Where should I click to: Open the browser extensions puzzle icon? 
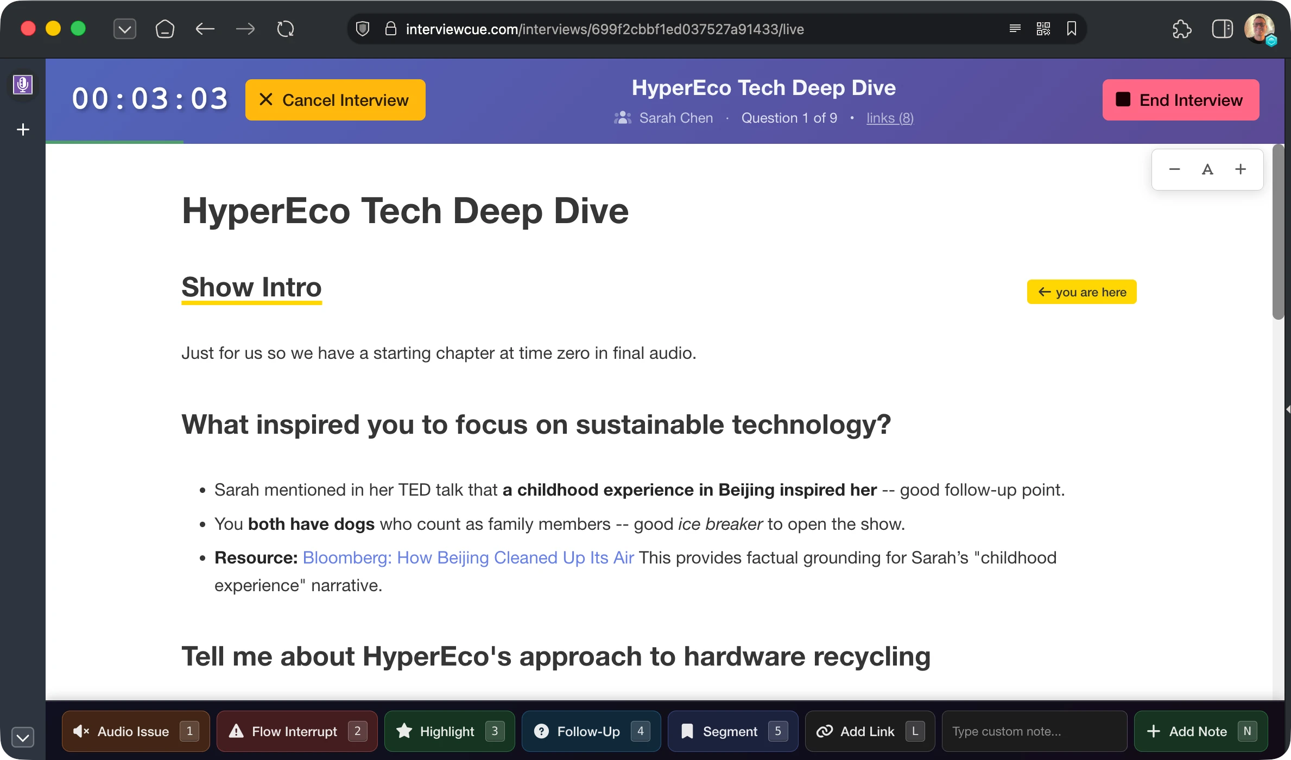[x=1181, y=29]
